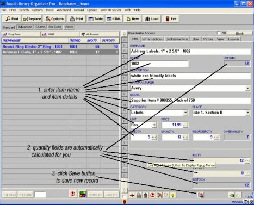The height and width of the screenshot is (205, 254).
Task: Click the trash can delete icon
Action: (x=145, y=195)
